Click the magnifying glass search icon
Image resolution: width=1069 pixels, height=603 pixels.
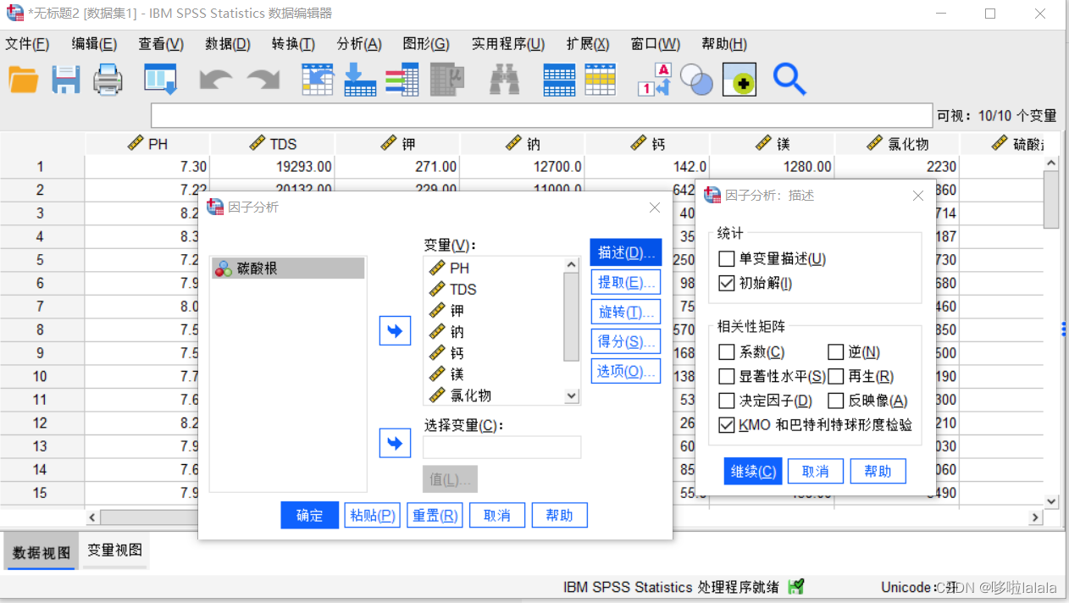789,80
